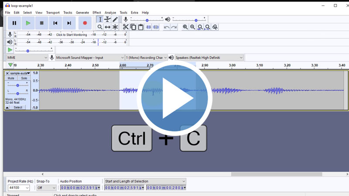Open the Generate menu
The height and width of the screenshot is (196, 349).
82,13
